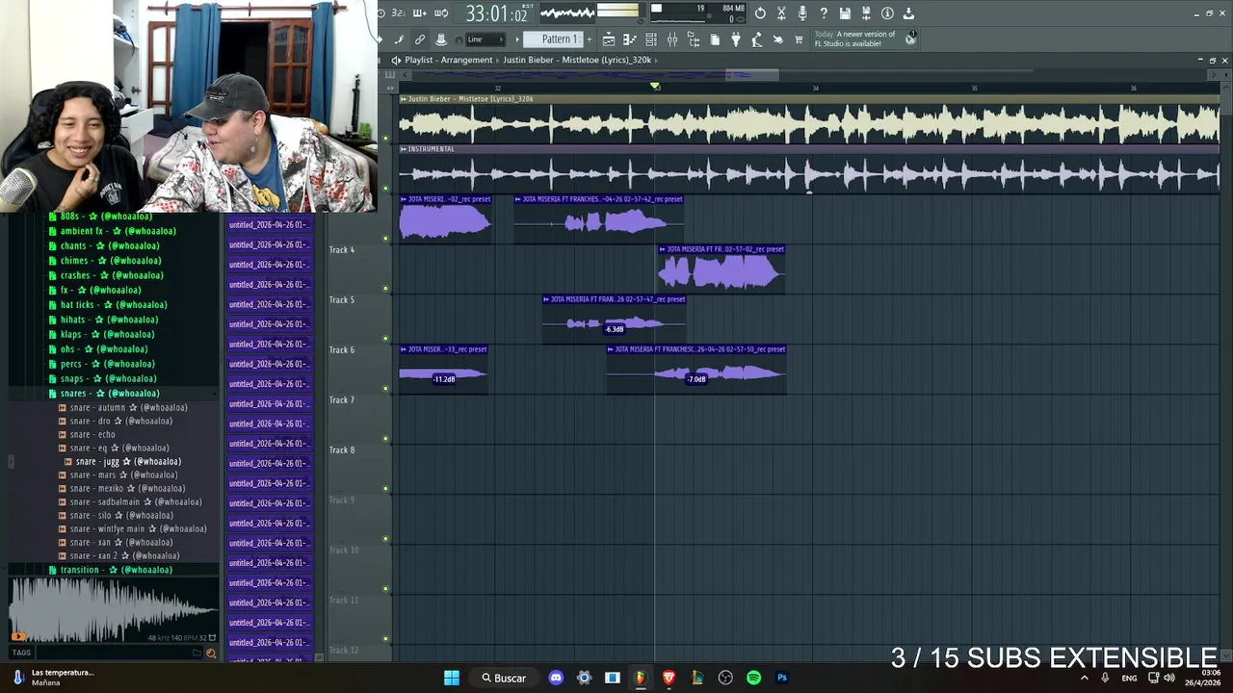1233x693 pixels.
Task: Click the main snap magnet icon
Action: (x=459, y=39)
